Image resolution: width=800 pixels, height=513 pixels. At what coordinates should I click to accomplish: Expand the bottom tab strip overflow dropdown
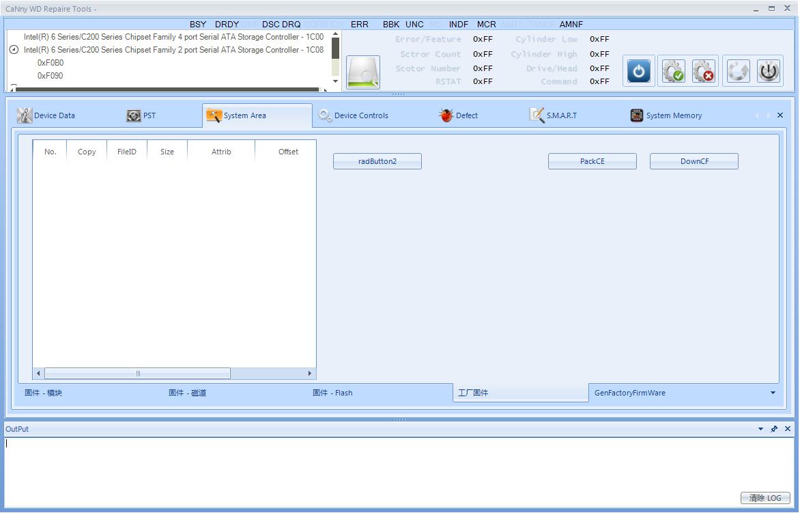pos(773,393)
